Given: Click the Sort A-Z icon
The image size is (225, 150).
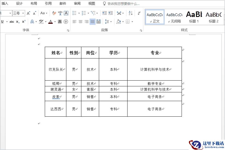Looking at the screenshot, I should coord(131,13).
